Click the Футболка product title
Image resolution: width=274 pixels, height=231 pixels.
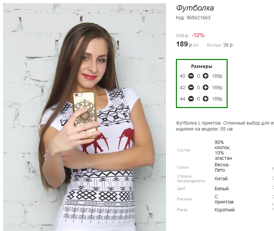(x=195, y=8)
